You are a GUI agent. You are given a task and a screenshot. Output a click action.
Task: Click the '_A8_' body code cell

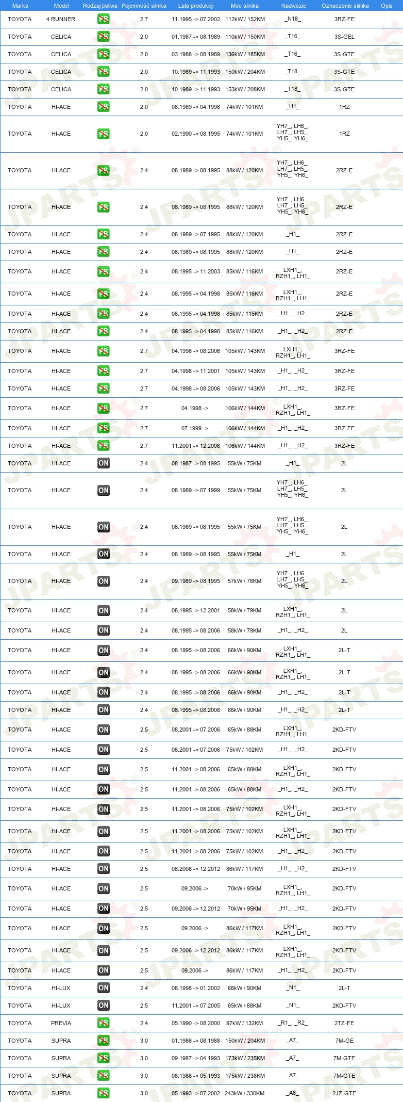[x=293, y=1093]
